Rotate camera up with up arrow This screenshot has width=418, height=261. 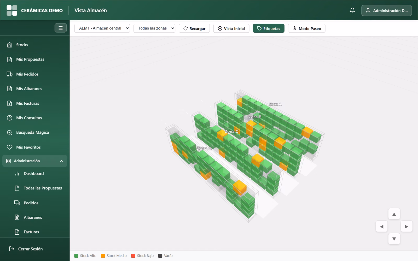click(394, 214)
